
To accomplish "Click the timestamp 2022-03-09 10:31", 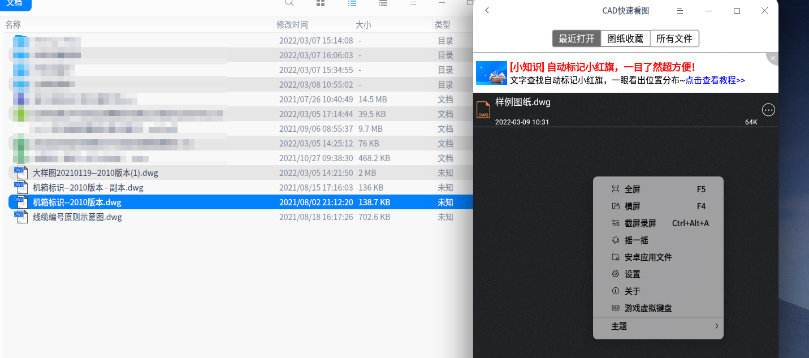I will pyautogui.click(x=522, y=122).
